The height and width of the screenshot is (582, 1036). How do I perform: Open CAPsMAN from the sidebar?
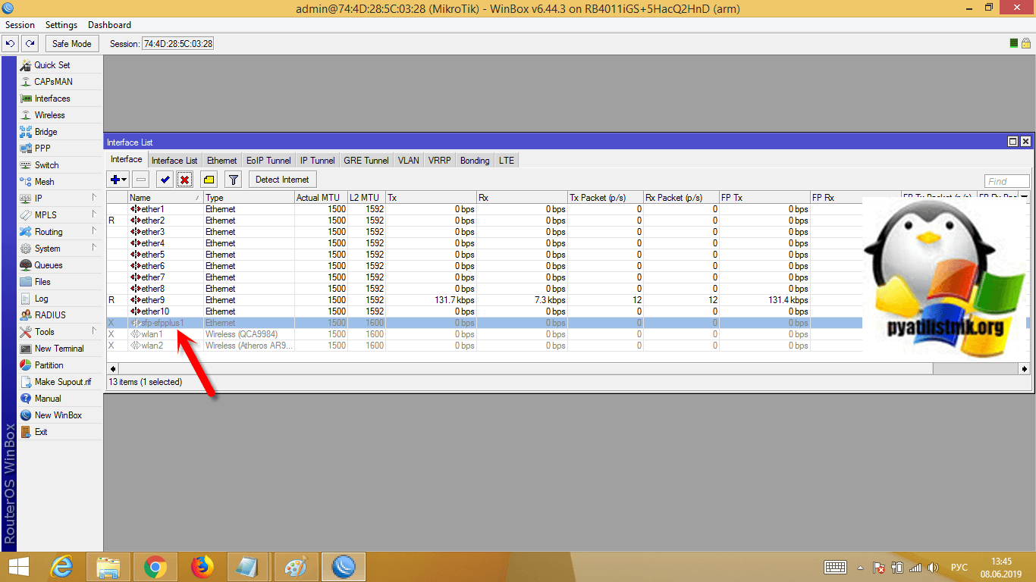click(53, 82)
